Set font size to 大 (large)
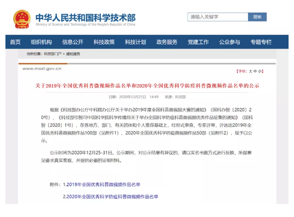294x217 pixels. pos(251,71)
